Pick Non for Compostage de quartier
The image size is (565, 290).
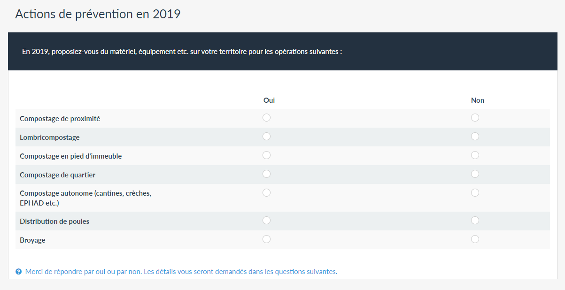pos(475,174)
